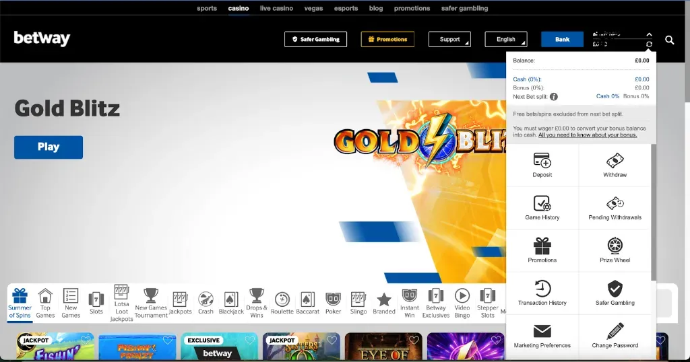Click the blue Bank button
The height and width of the screenshot is (362, 690).
click(x=562, y=39)
